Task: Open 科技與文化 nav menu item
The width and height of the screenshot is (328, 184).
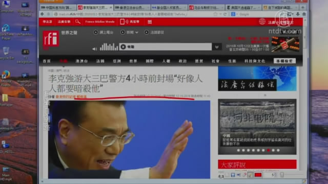Action: [255, 61]
